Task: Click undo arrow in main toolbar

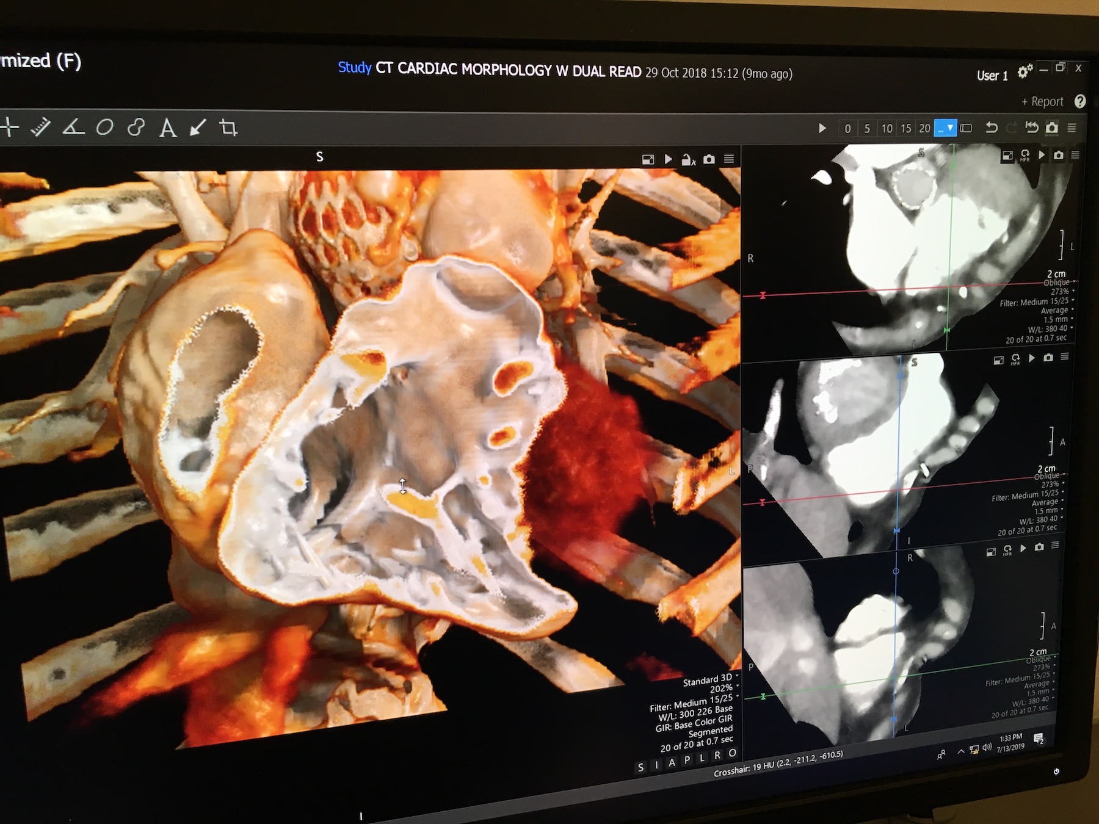Action: pyautogui.click(x=992, y=128)
